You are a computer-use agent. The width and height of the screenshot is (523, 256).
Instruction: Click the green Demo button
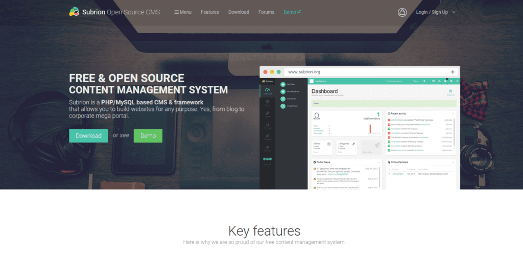point(148,136)
